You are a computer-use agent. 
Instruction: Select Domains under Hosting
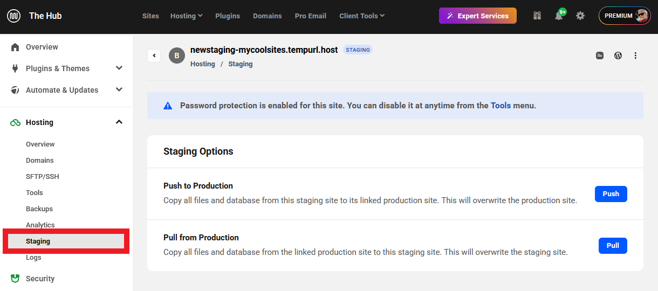point(40,161)
